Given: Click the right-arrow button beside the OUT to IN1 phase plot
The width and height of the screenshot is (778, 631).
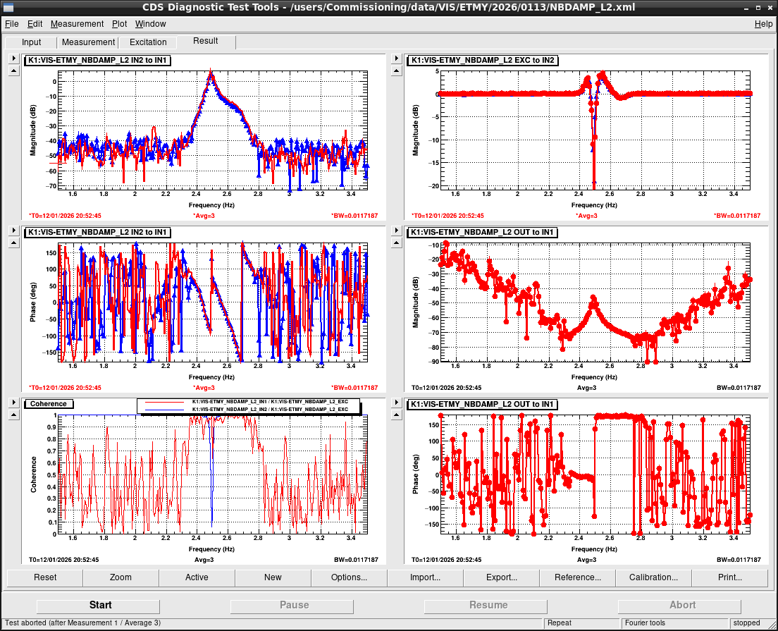Looking at the screenshot, I should pyautogui.click(x=397, y=403).
